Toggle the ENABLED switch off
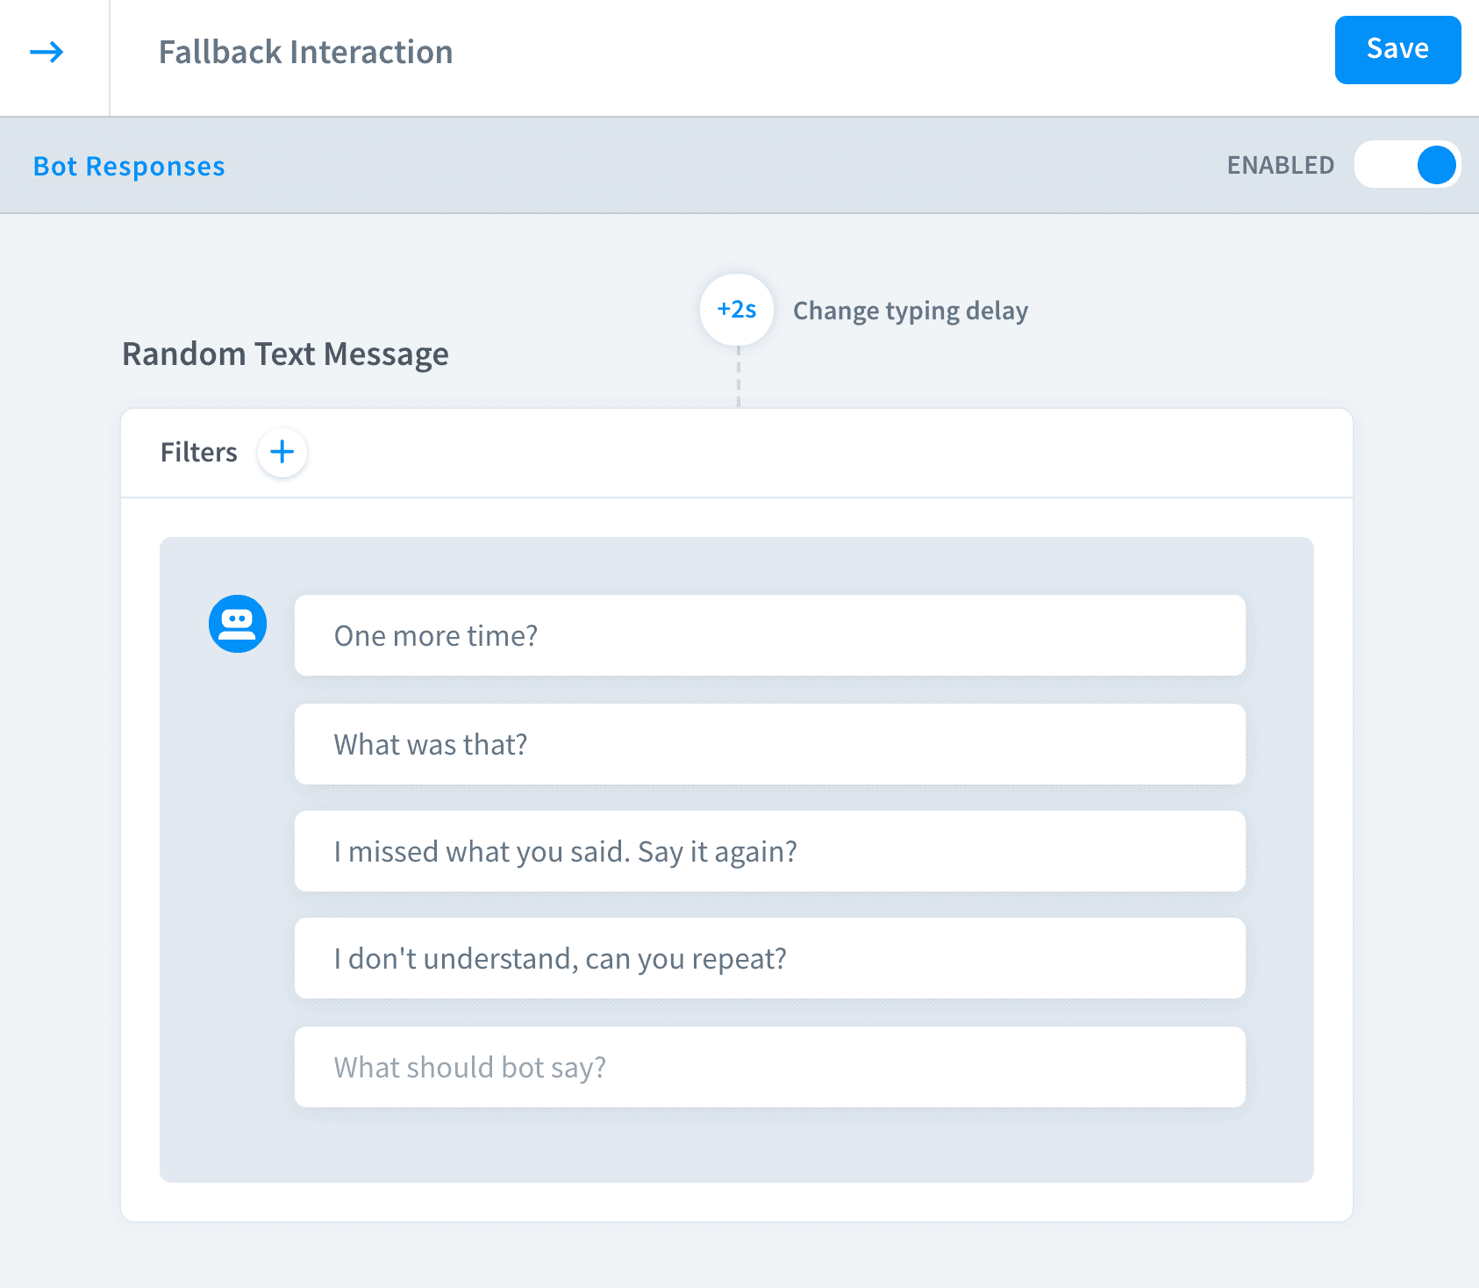Viewport: 1479px width, 1288px height. pos(1406,165)
